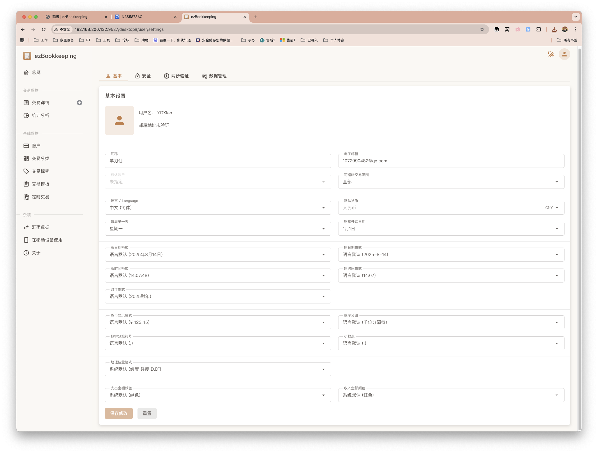Switch to the Data Management (数据管理) tab
Viewport: 598px width, 453px height.
point(214,76)
